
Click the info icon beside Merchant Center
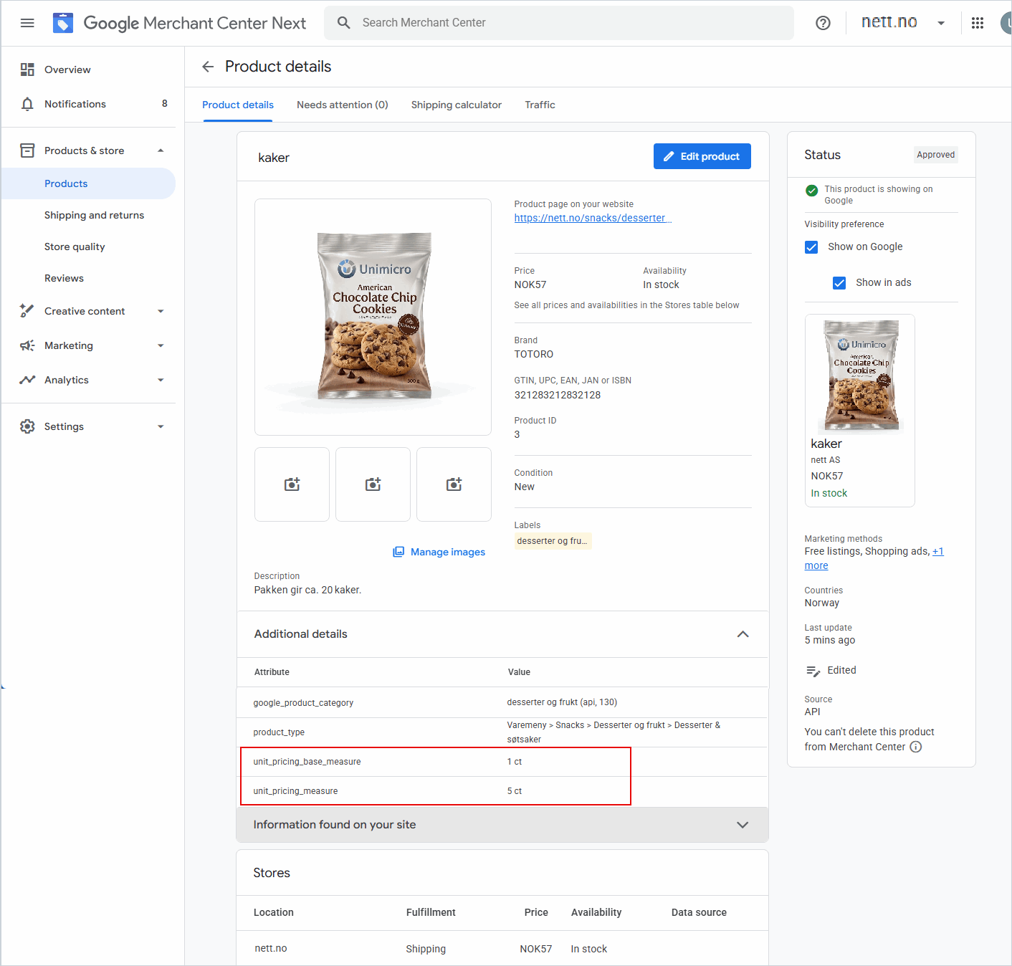(x=916, y=747)
